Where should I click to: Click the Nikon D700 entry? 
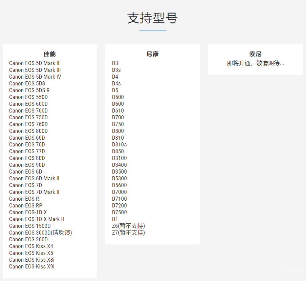118,117
